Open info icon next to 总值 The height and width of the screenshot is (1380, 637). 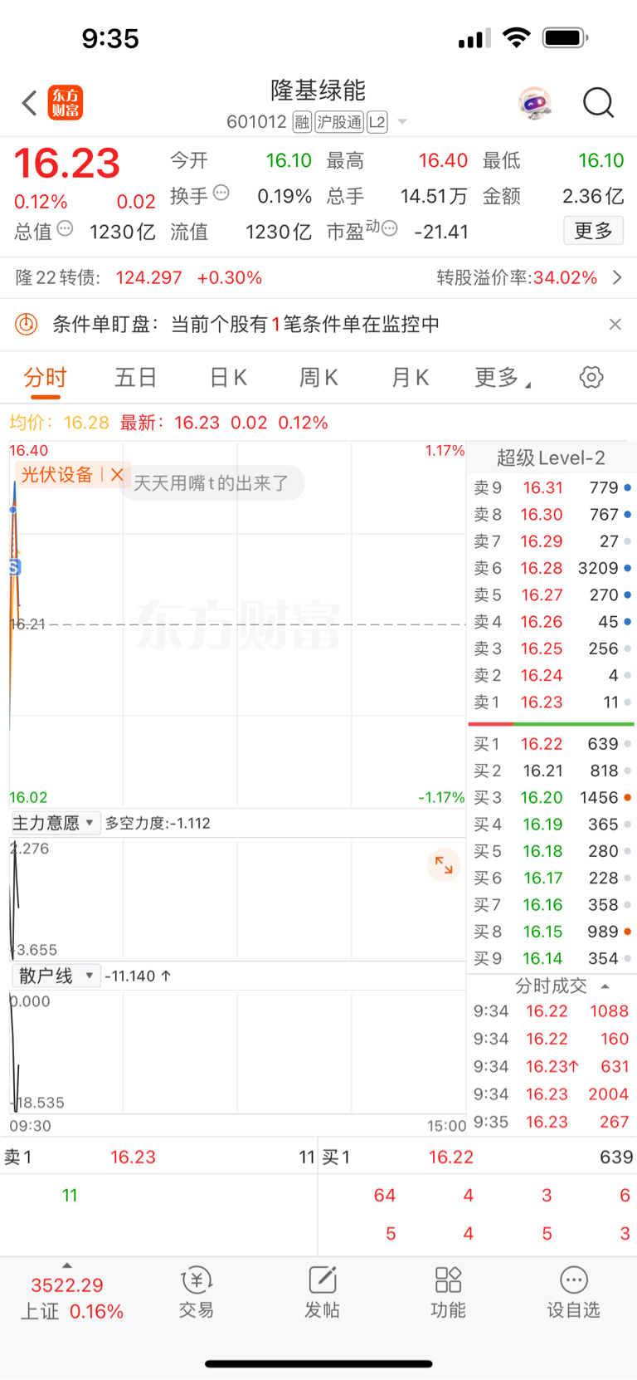(65, 228)
